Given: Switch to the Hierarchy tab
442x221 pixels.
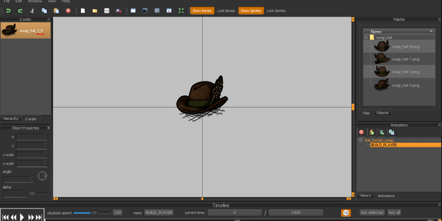Looking at the screenshot, I should [x=11, y=119].
